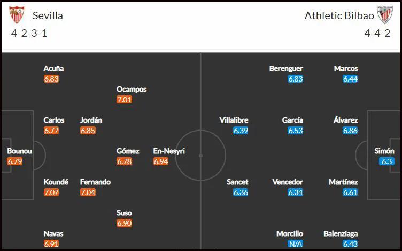The height and width of the screenshot is (251, 402).
Task: Click Morcillo's N/A rating badge
Action: (x=295, y=244)
